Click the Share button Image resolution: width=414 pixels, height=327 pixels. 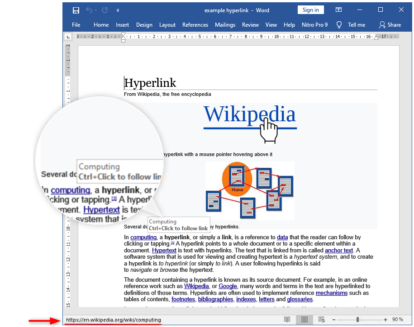(x=390, y=25)
